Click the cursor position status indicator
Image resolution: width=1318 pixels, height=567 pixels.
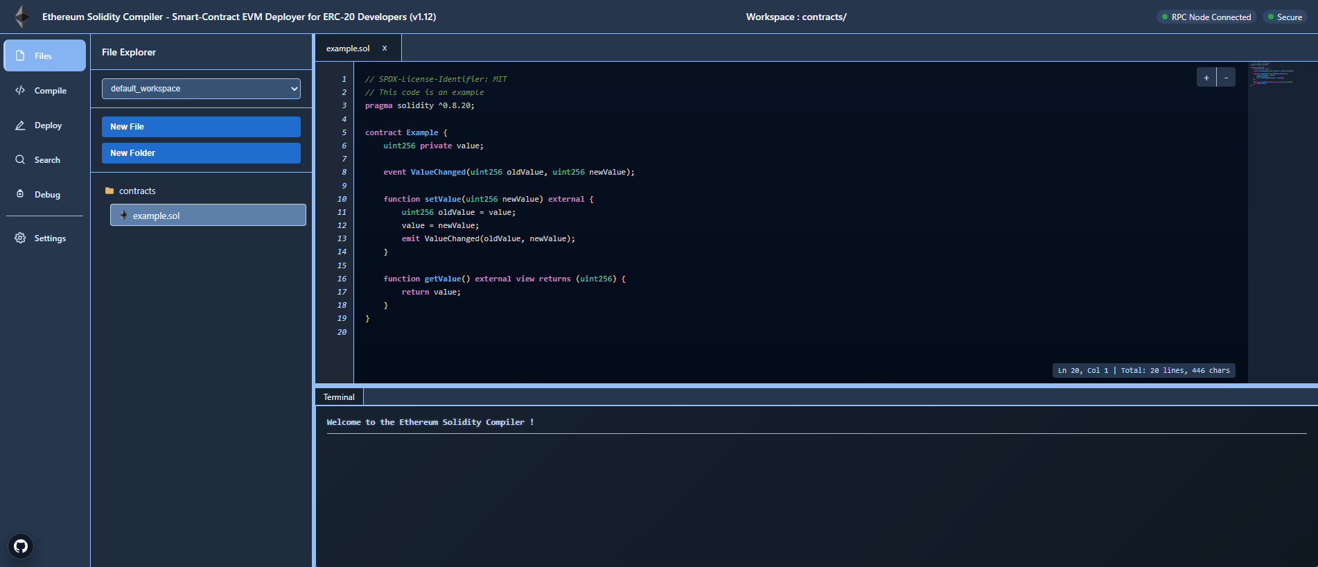(x=1143, y=370)
